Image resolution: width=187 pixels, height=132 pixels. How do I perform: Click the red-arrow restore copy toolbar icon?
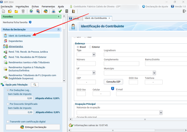click(38, 11)
